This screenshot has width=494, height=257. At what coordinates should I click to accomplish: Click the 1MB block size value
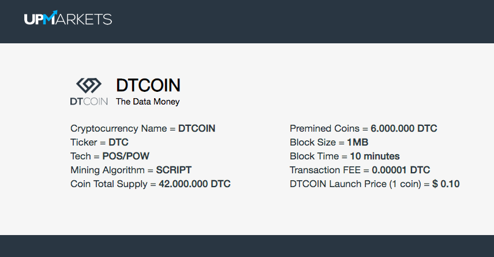pyautogui.click(x=358, y=142)
